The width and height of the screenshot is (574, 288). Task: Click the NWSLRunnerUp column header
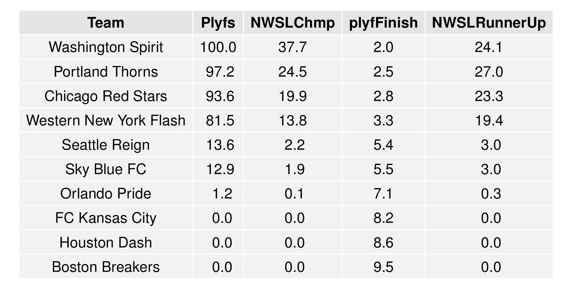tap(489, 23)
